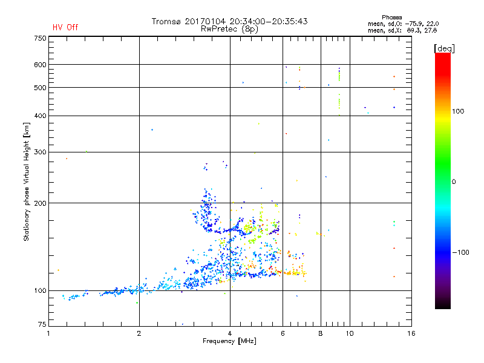Click the x-axis label '8'

pos(321,333)
